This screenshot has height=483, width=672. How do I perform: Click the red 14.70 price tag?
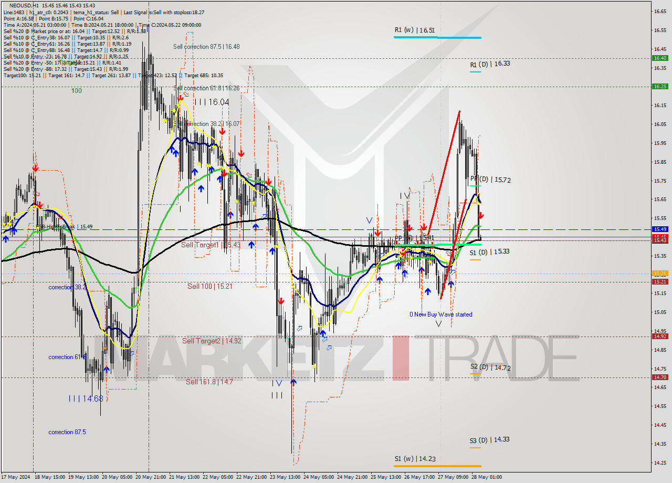pyautogui.click(x=660, y=377)
